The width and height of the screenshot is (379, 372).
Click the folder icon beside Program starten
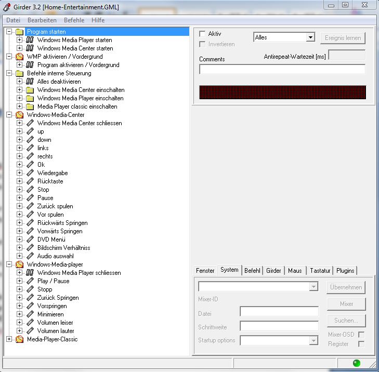coord(19,32)
